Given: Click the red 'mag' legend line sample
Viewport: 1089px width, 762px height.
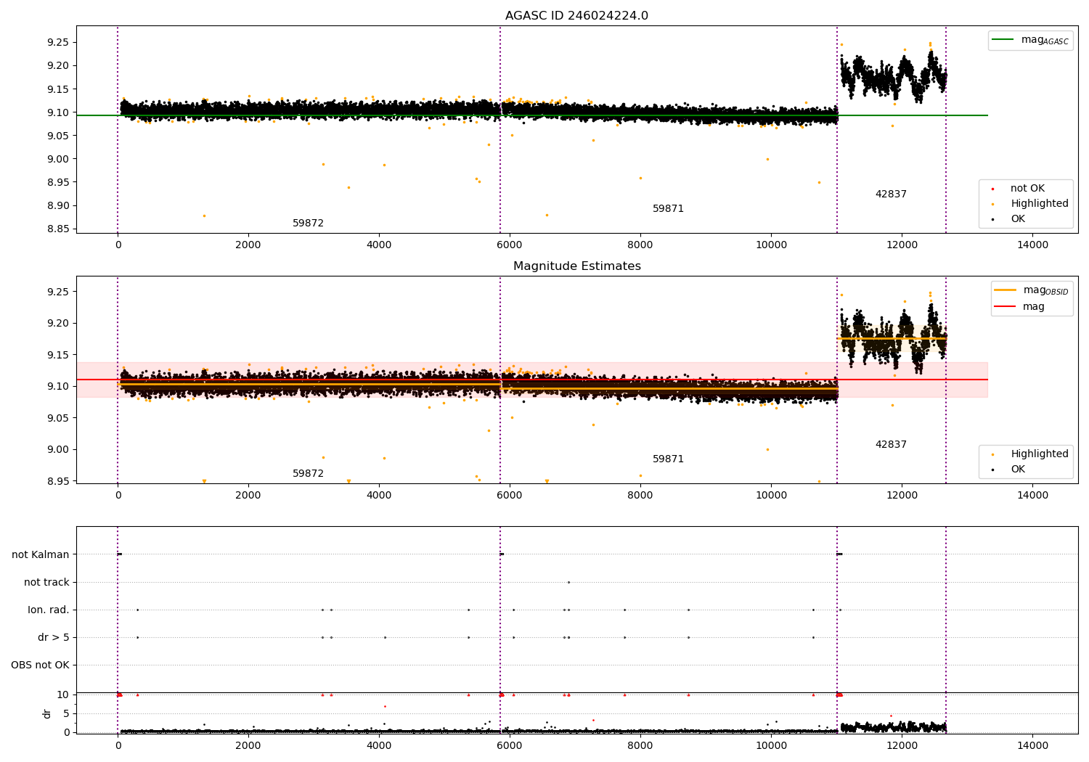Looking at the screenshot, I should pos(1006,306).
